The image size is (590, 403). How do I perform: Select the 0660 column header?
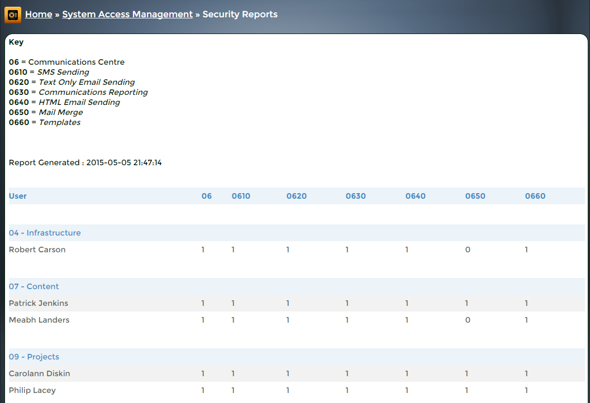click(535, 196)
